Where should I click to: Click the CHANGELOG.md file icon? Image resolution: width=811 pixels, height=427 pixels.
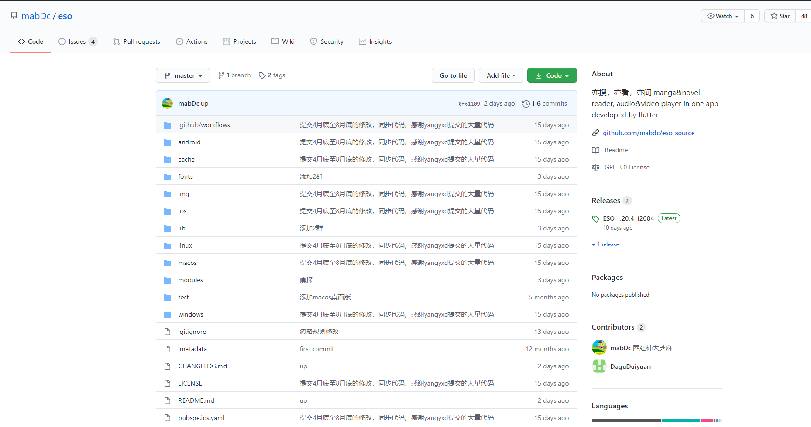[x=167, y=366]
